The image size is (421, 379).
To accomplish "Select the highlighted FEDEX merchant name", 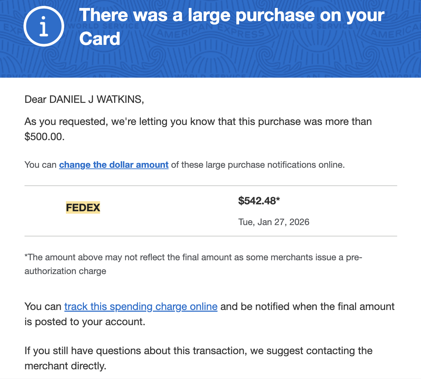I will [x=83, y=207].
